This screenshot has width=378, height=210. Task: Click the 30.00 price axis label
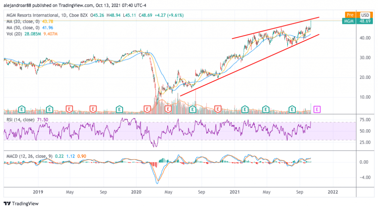click(365, 57)
